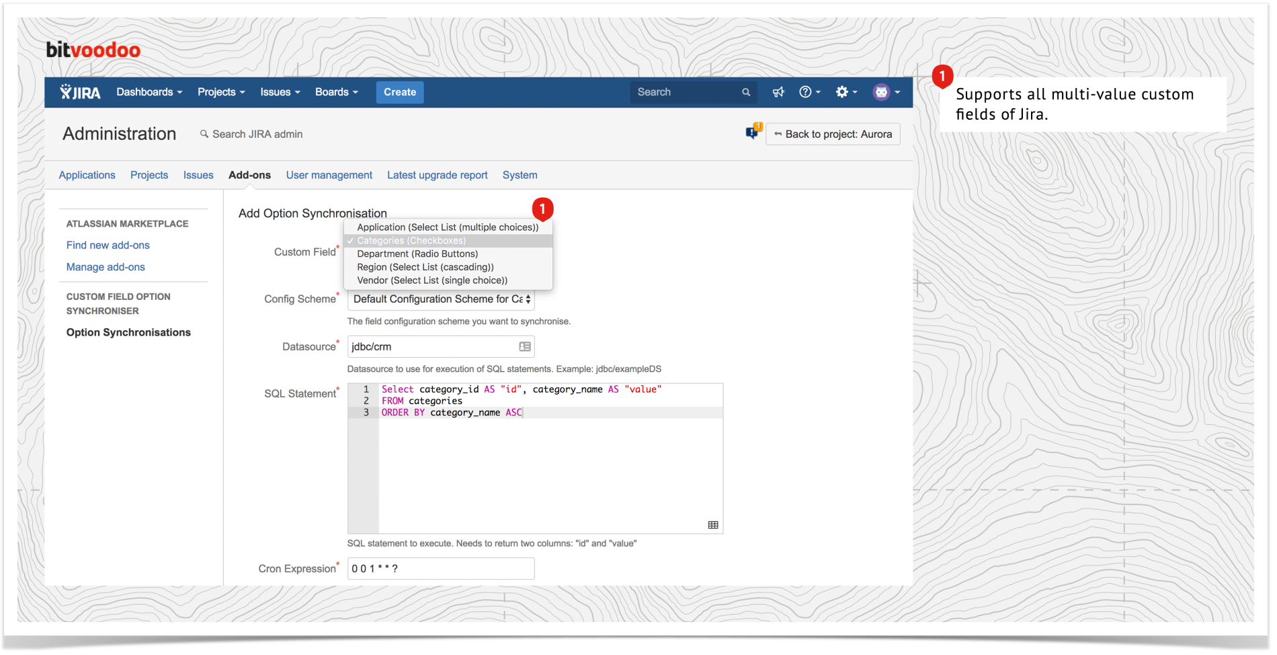Select Vendor (Select List single choice) option
Screen dimensions: 1277x655
click(448, 280)
